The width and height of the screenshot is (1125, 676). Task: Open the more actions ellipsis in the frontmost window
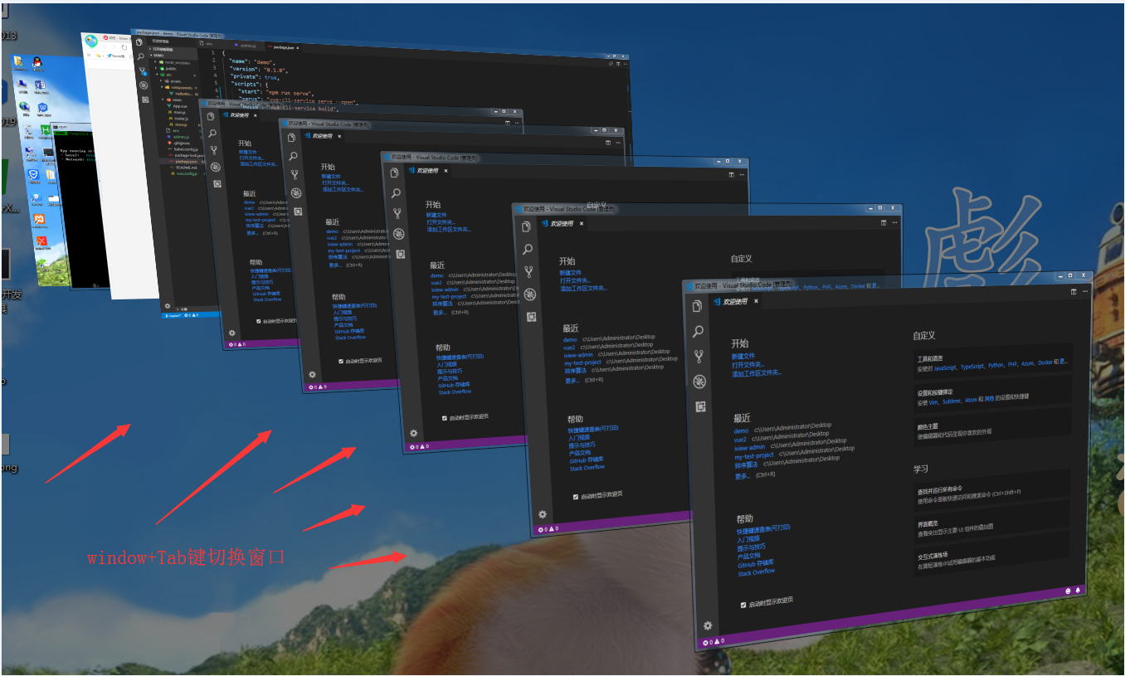tap(1084, 292)
